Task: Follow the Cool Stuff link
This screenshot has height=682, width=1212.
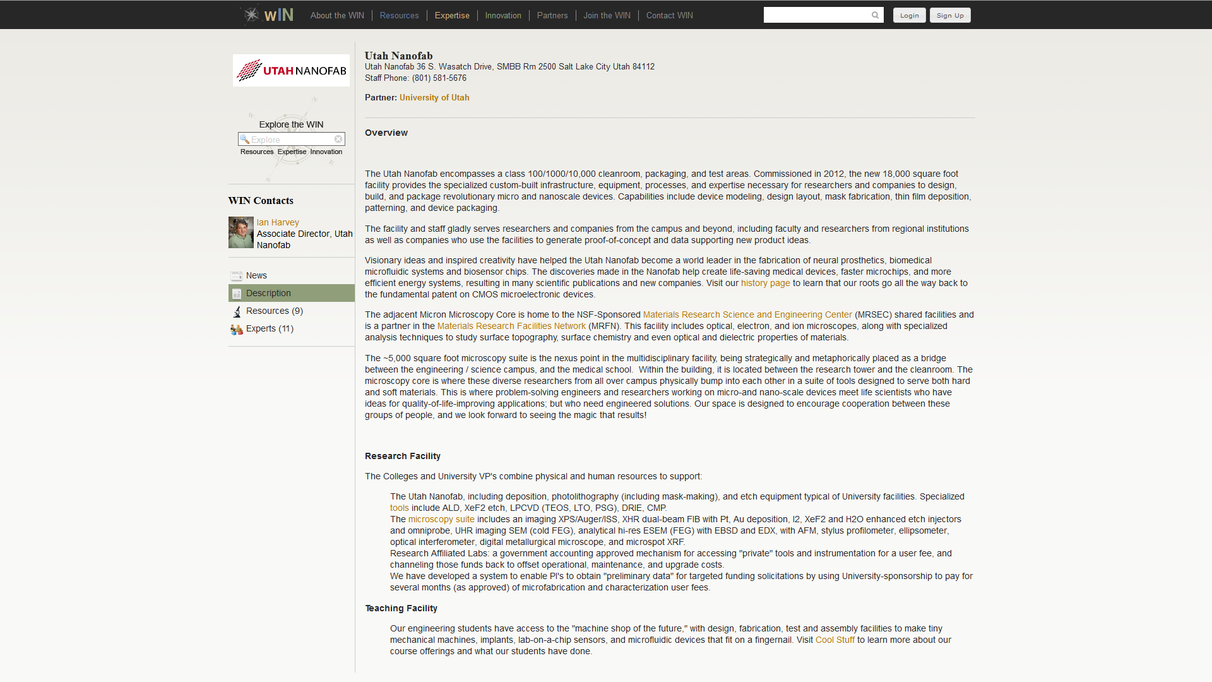Action: coord(835,640)
